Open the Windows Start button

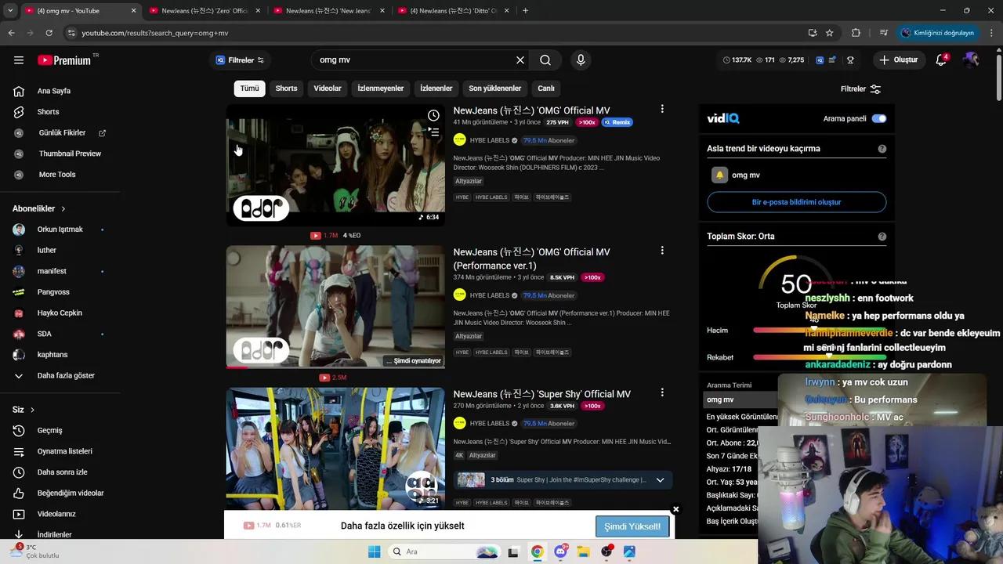375,551
